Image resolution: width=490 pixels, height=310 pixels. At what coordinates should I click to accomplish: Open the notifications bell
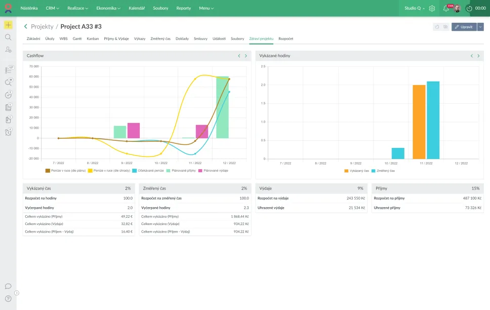[x=446, y=8]
